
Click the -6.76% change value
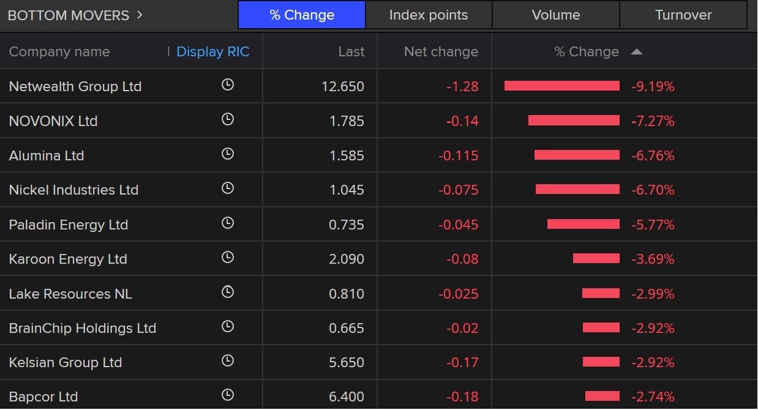(653, 155)
